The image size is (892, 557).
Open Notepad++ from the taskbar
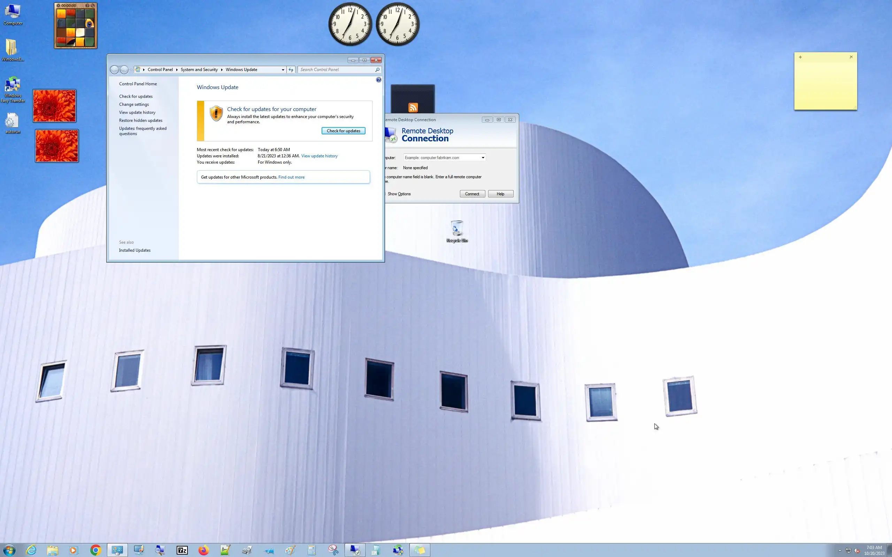click(225, 550)
